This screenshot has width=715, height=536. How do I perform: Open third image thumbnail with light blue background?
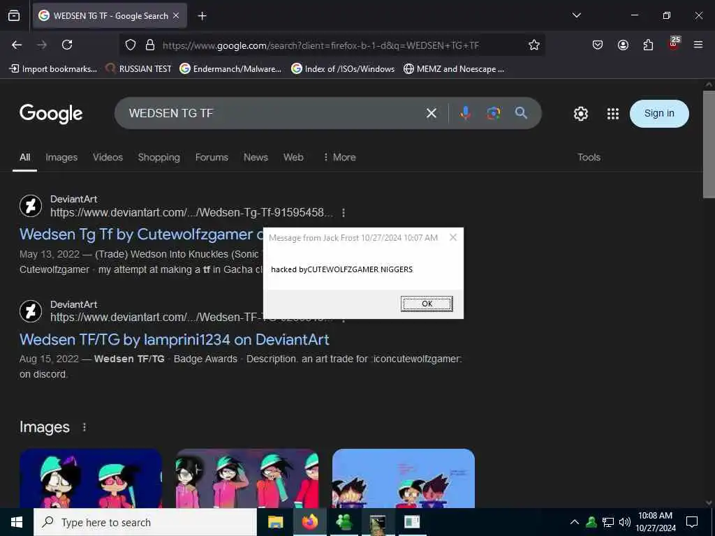tap(403, 478)
